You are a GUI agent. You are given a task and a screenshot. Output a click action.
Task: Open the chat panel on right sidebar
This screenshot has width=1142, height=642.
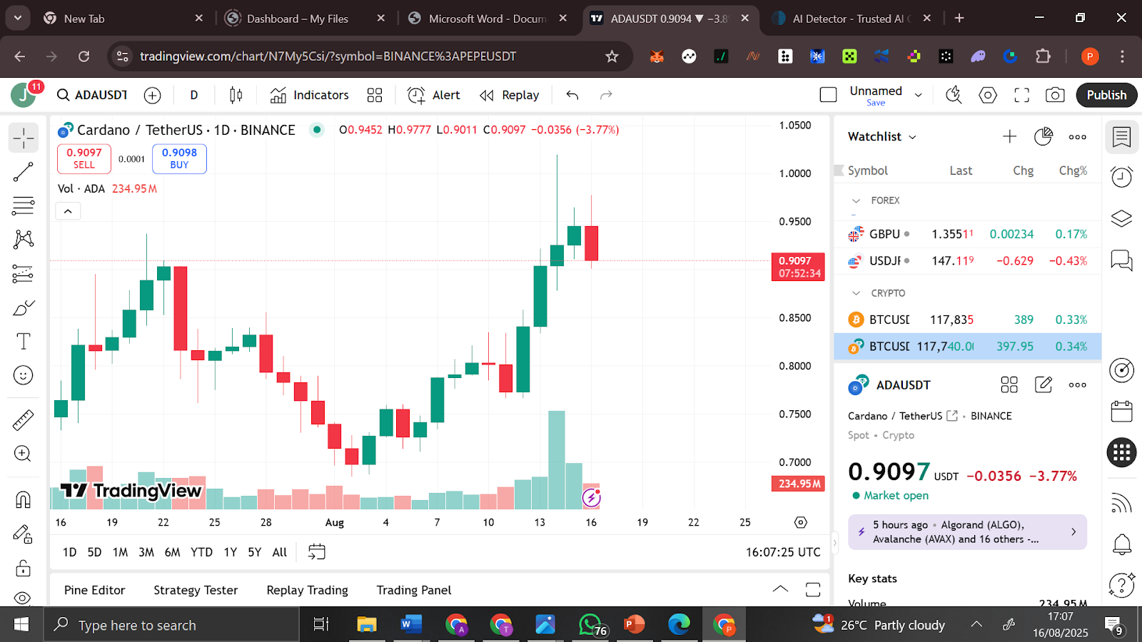pyautogui.click(x=1121, y=260)
